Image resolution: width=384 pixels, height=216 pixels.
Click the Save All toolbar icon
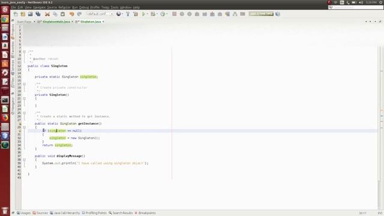click(x=38, y=14)
